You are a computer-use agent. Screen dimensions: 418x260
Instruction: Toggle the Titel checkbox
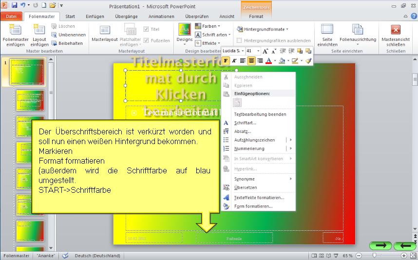click(146, 29)
